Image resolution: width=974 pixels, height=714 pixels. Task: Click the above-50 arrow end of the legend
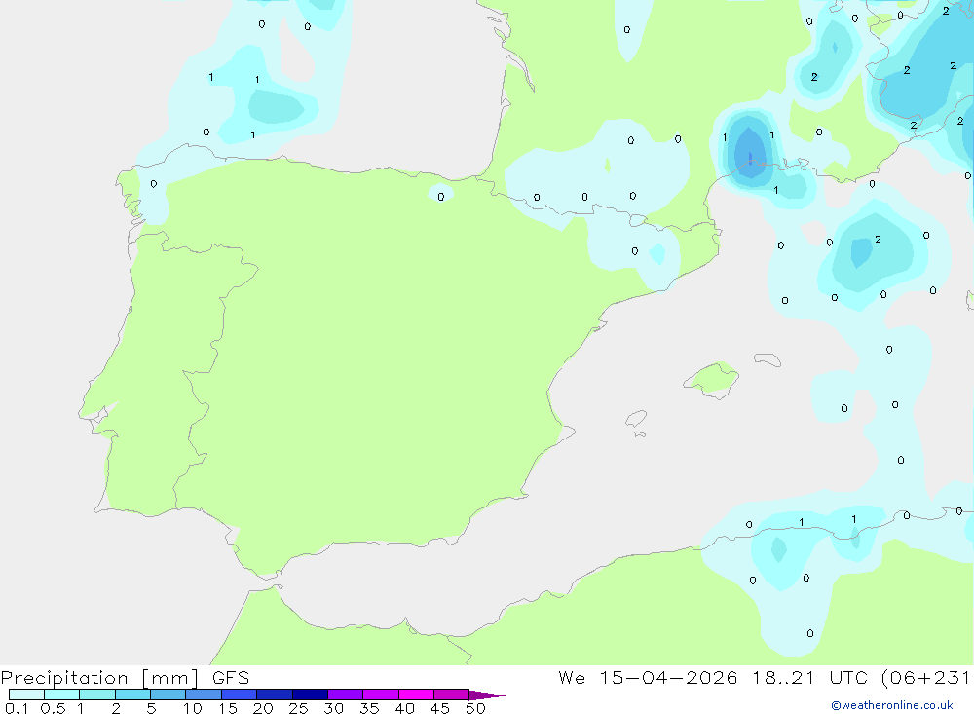tap(486, 695)
